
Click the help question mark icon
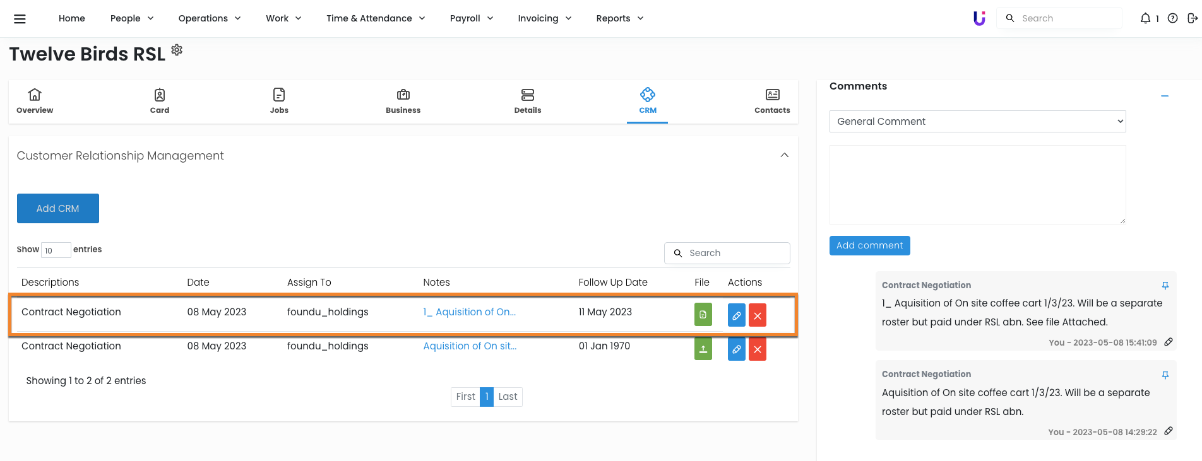(x=1172, y=18)
